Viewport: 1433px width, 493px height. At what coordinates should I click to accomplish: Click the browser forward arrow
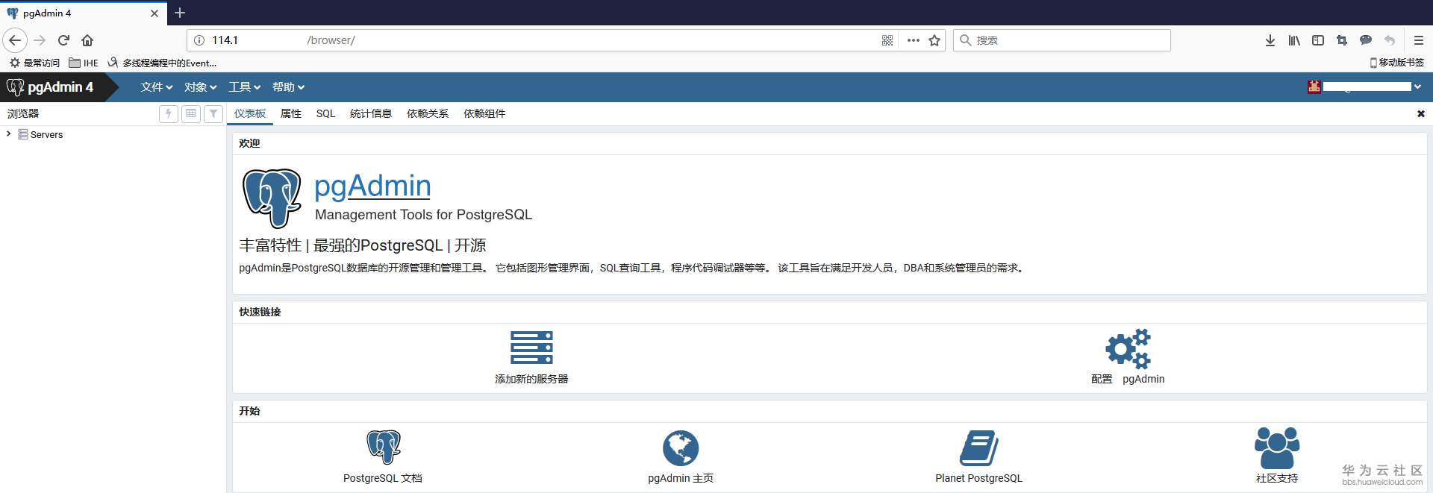click(40, 40)
